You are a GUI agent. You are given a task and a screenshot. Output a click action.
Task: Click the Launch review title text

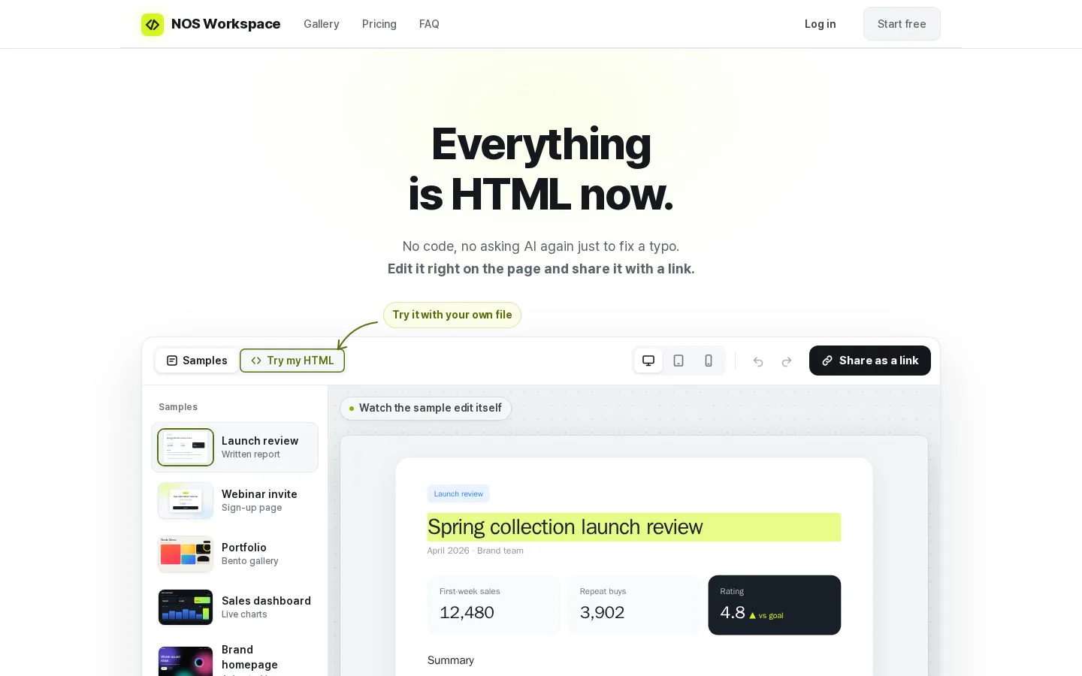pos(260,441)
